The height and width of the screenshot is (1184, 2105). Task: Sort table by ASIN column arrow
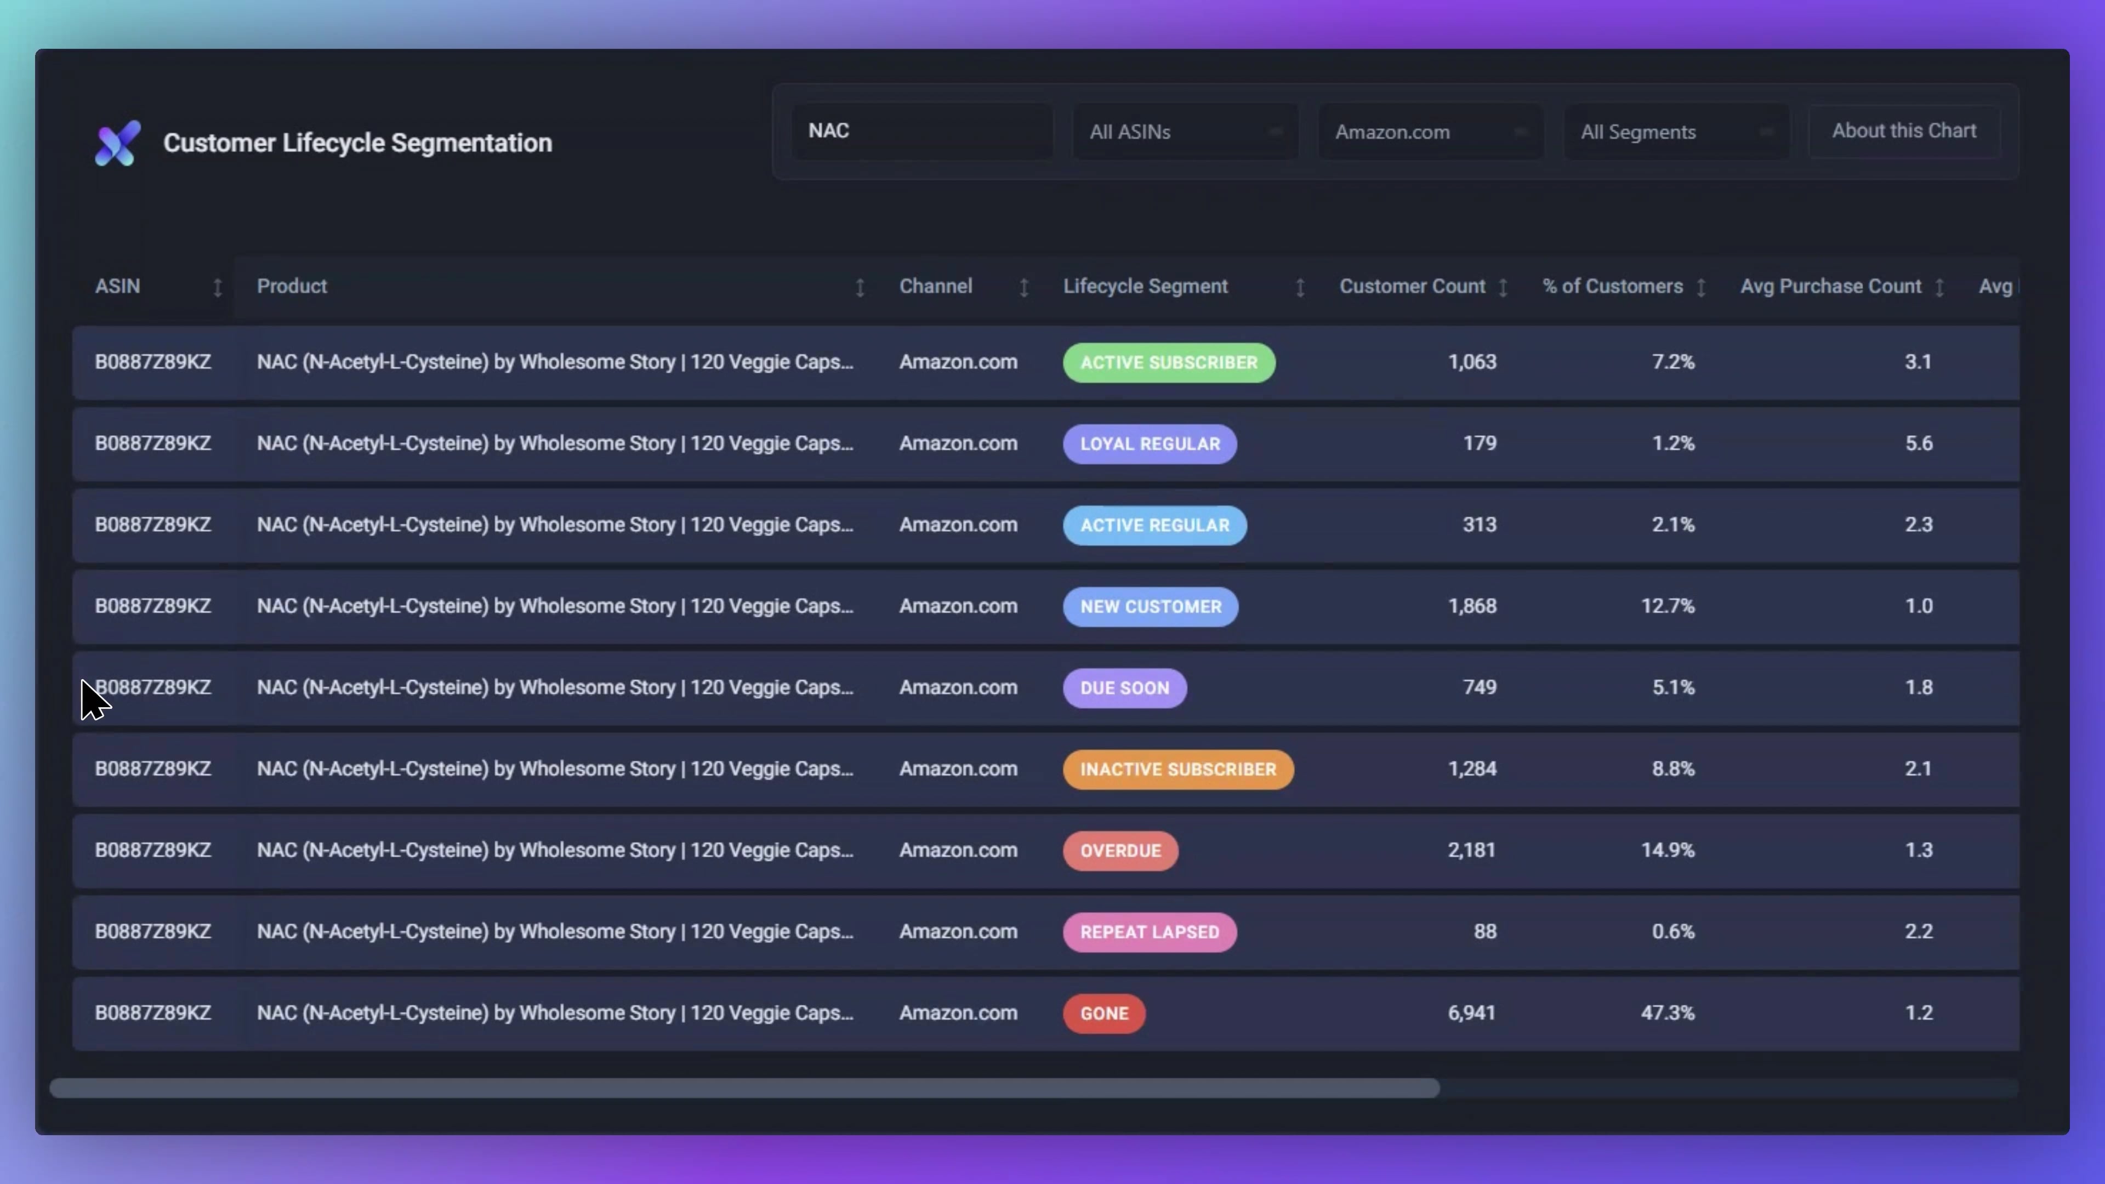[218, 287]
